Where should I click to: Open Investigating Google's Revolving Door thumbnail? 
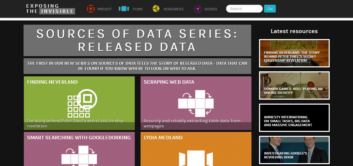pos(294,150)
